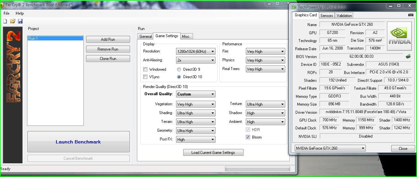Viewport: 417px width, 177px height.
Task: Open the Ambient quality dropdown
Action: tap(265, 122)
